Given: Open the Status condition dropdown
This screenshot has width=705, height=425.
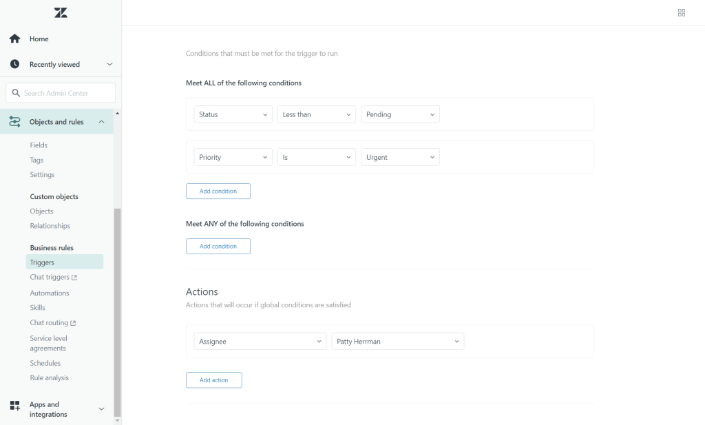Looking at the screenshot, I should click(x=233, y=114).
